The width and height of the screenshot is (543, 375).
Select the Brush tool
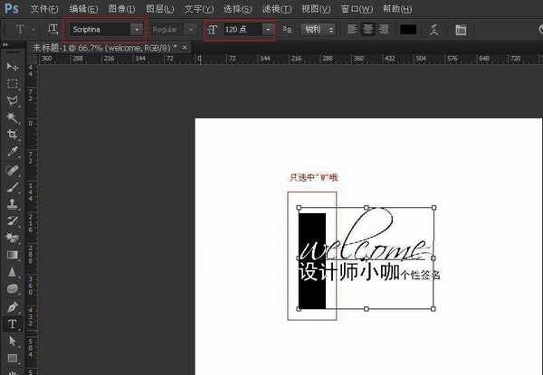13,187
